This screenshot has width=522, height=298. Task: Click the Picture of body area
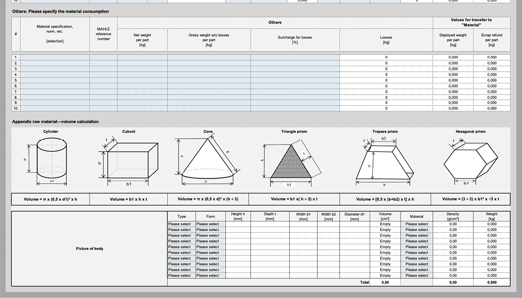tap(89, 249)
